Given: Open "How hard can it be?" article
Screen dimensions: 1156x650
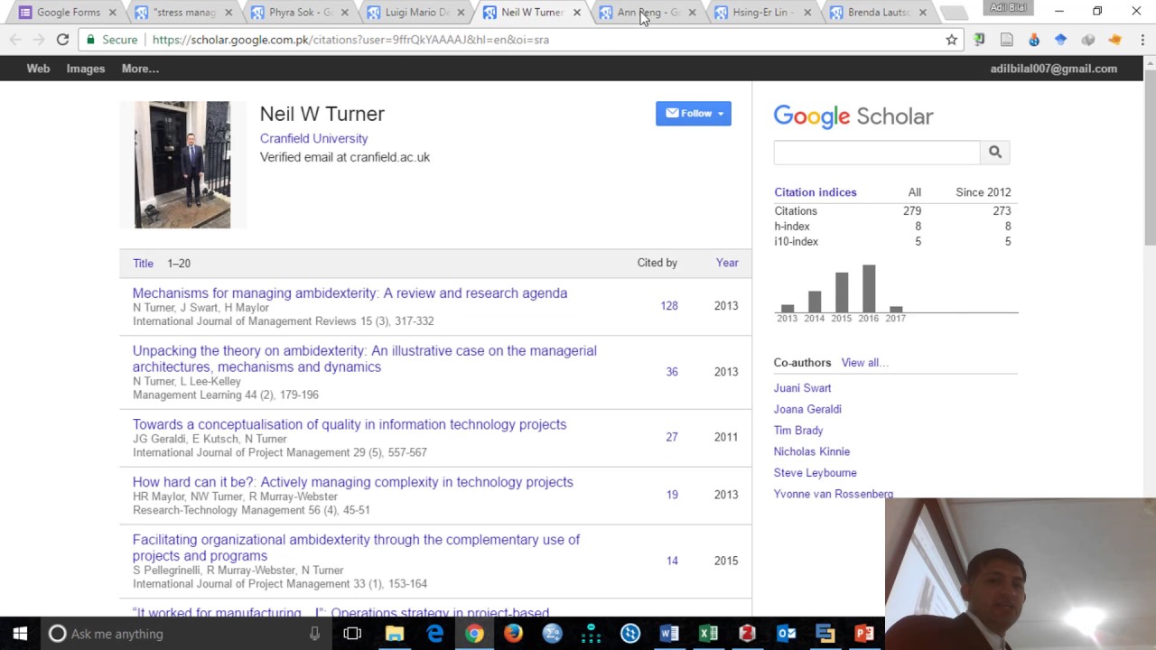Looking at the screenshot, I should click(x=352, y=482).
